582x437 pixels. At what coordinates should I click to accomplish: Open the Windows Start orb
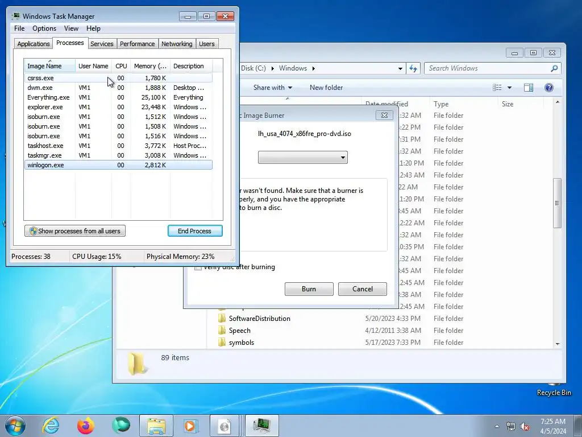point(15,426)
